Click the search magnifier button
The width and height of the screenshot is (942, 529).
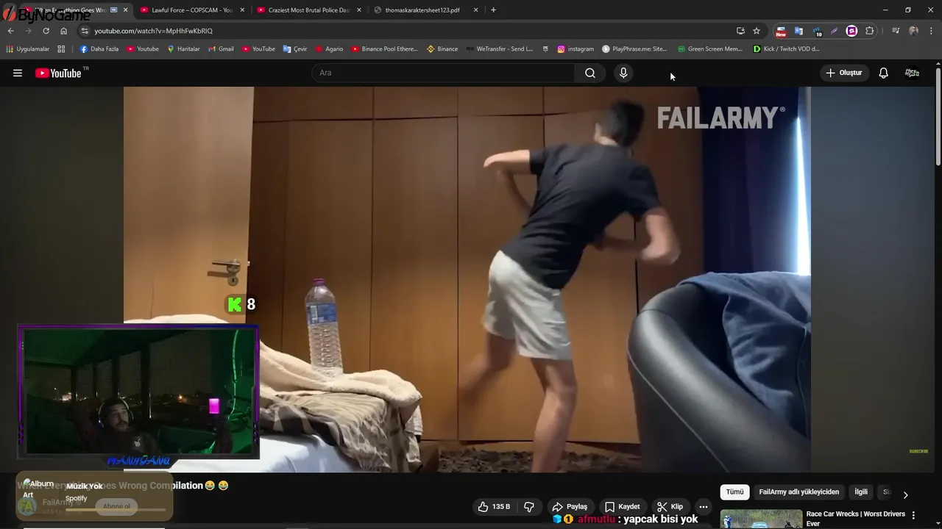pyautogui.click(x=590, y=73)
